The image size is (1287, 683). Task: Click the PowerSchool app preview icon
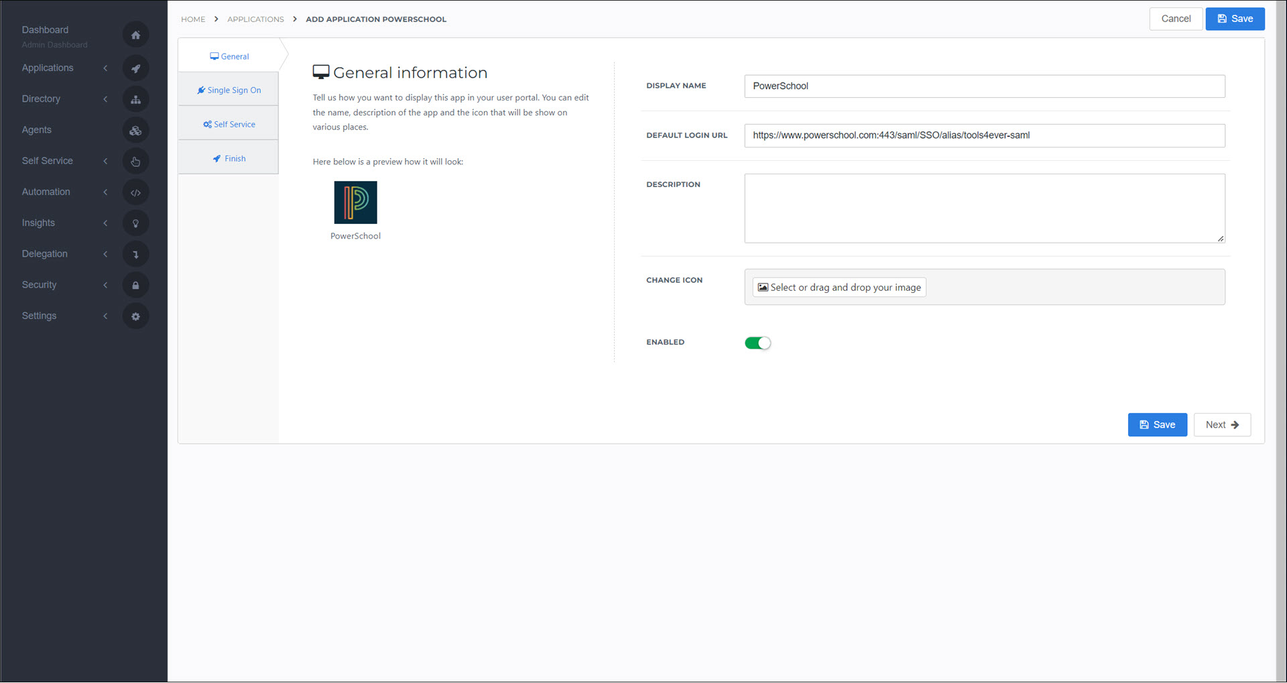coord(355,202)
